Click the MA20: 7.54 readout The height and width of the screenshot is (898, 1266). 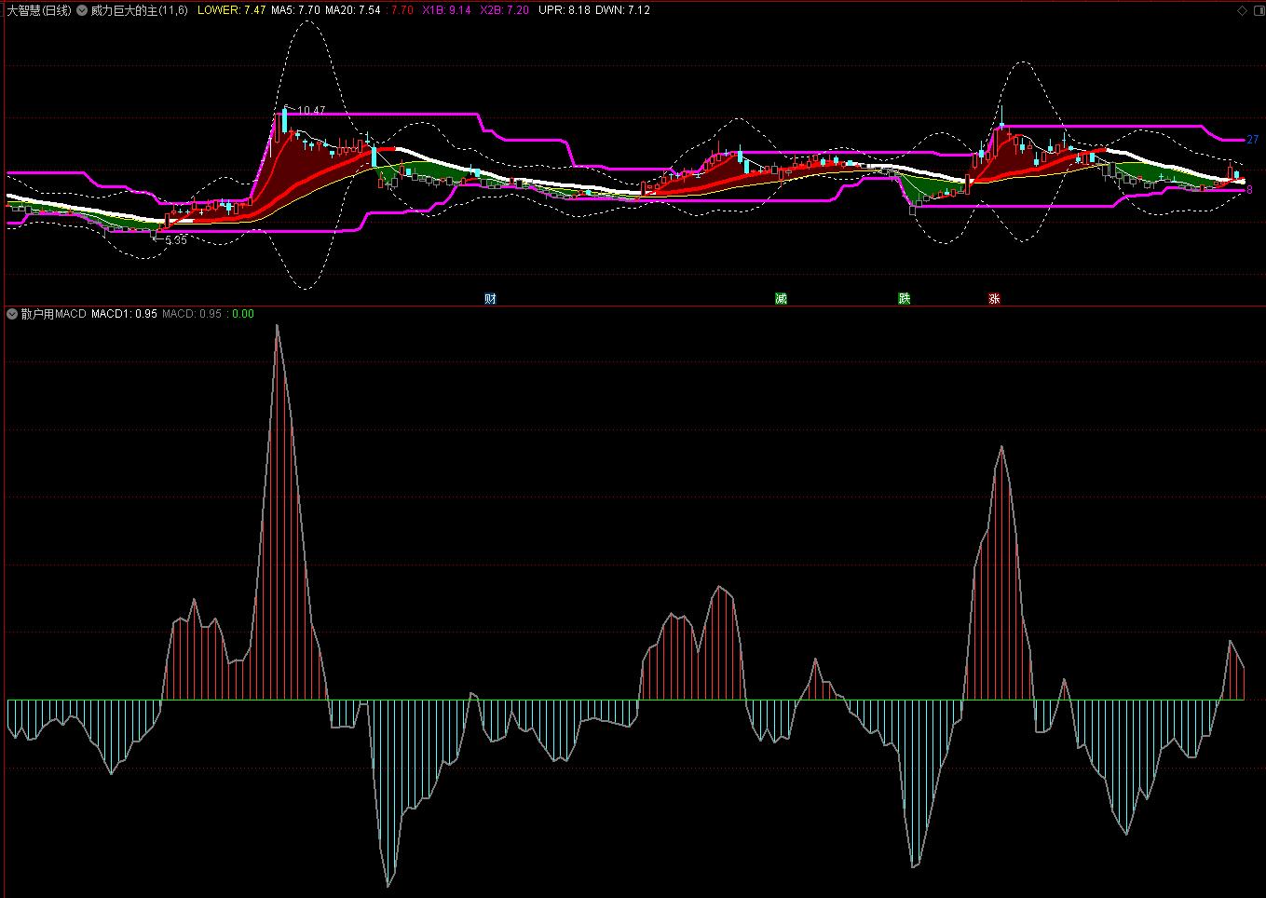(x=352, y=10)
